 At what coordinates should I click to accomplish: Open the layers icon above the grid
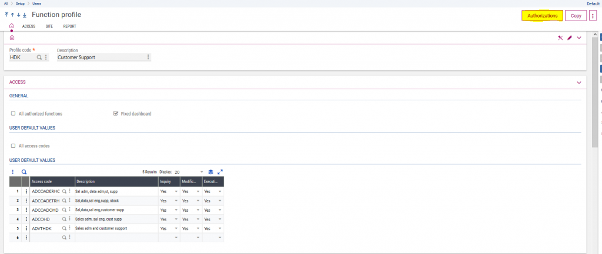(211, 172)
